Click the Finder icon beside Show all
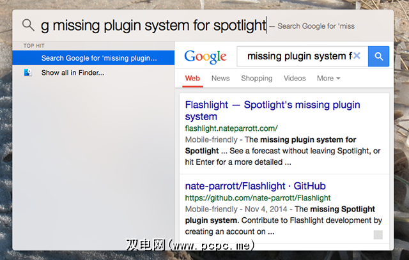This screenshot has height=260, width=409. (27, 73)
